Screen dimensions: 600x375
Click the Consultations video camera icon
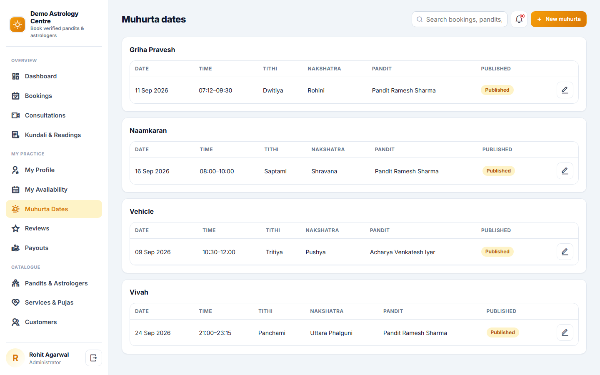(15, 115)
